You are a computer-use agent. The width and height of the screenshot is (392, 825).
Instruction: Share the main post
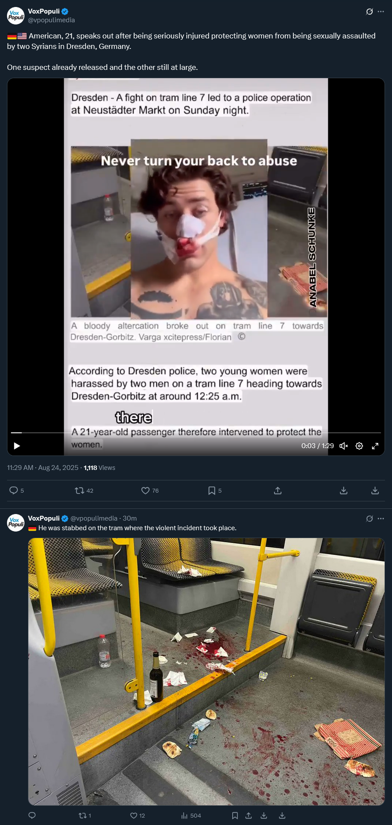point(278,490)
